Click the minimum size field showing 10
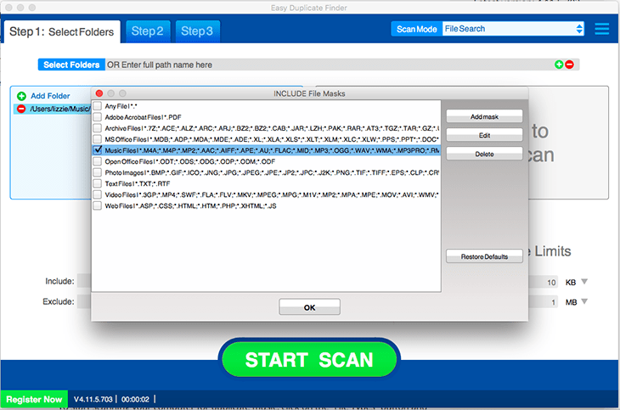This screenshot has width=620, height=410. [x=544, y=283]
